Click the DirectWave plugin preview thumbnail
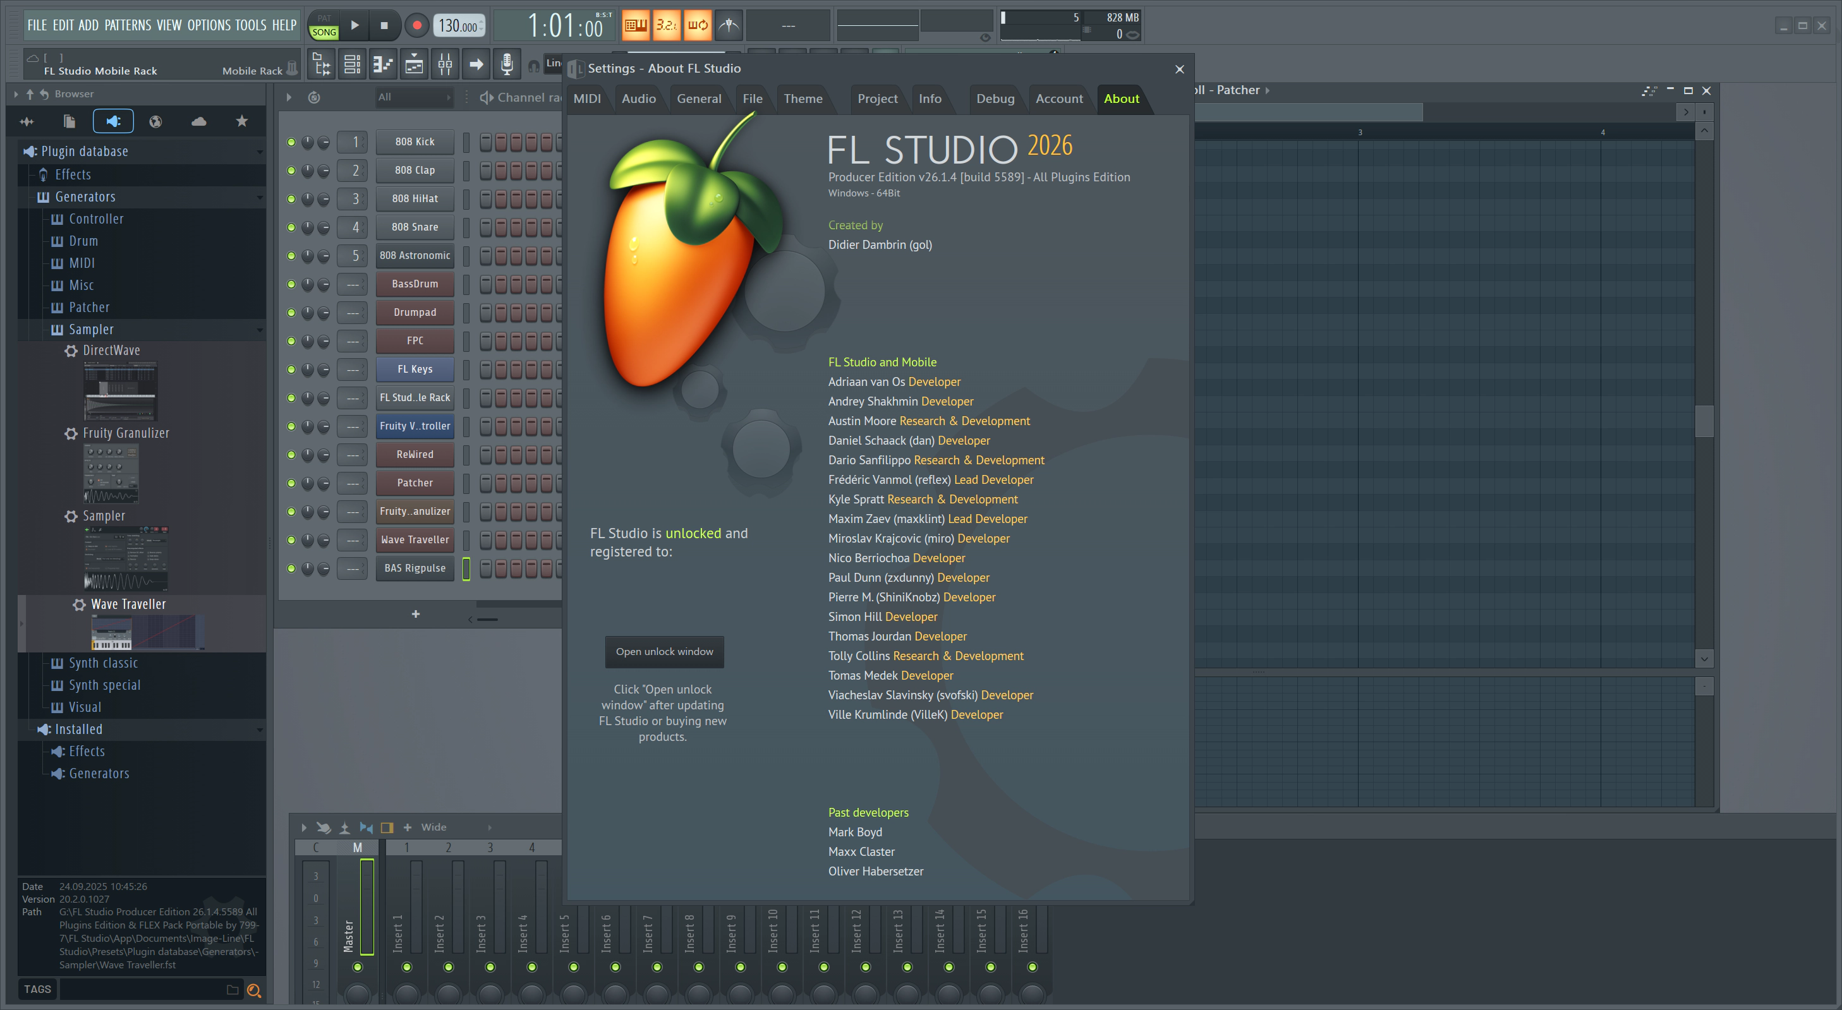 point(120,391)
